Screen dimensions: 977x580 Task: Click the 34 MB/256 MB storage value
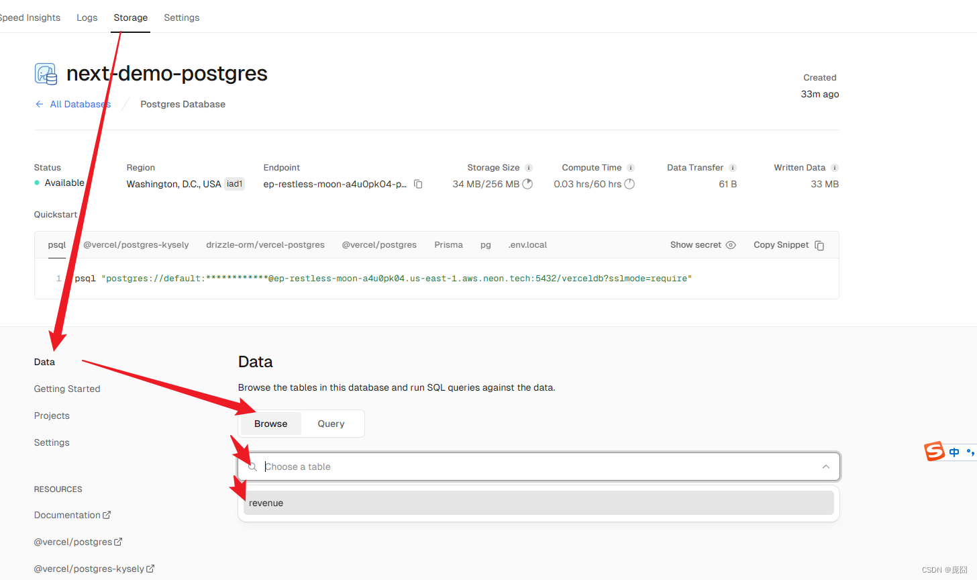tap(486, 184)
